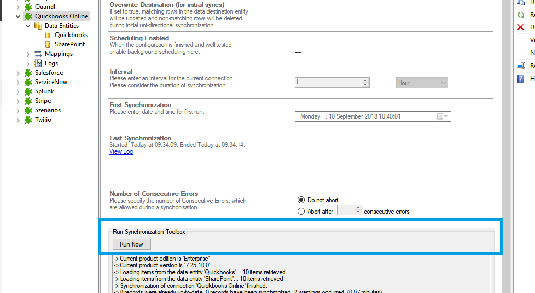Click the Rename icon in actions pane
The width and height of the screenshot is (535, 293).
521,66
